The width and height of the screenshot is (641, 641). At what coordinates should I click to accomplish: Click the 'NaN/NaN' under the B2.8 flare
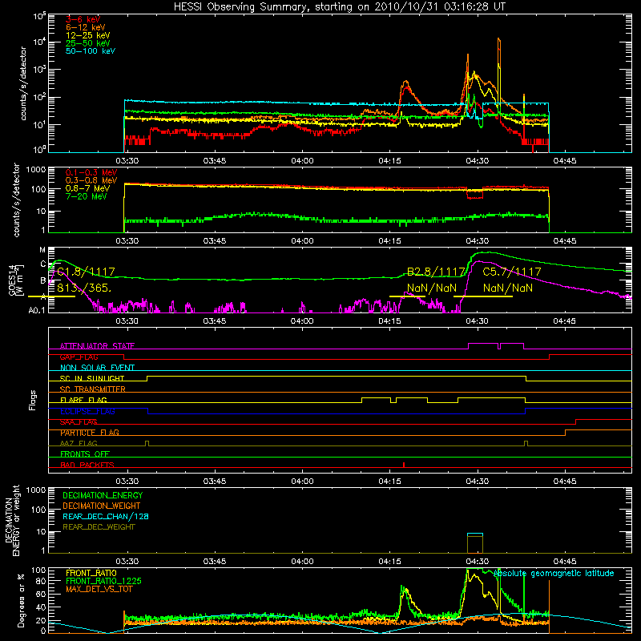coord(432,288)
